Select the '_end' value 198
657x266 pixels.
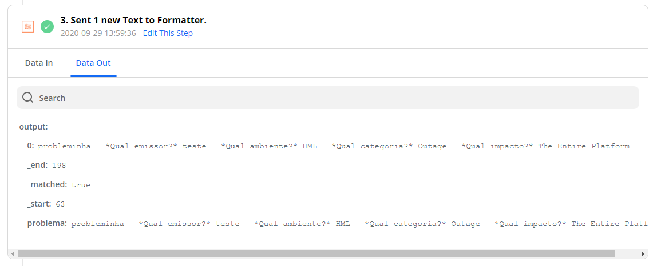pos(59,166)
